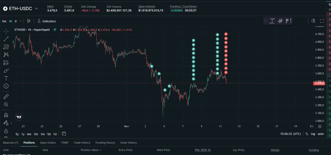331x155 pixels.
Task: Click the Open Interest label
Action: pos(147,6)
